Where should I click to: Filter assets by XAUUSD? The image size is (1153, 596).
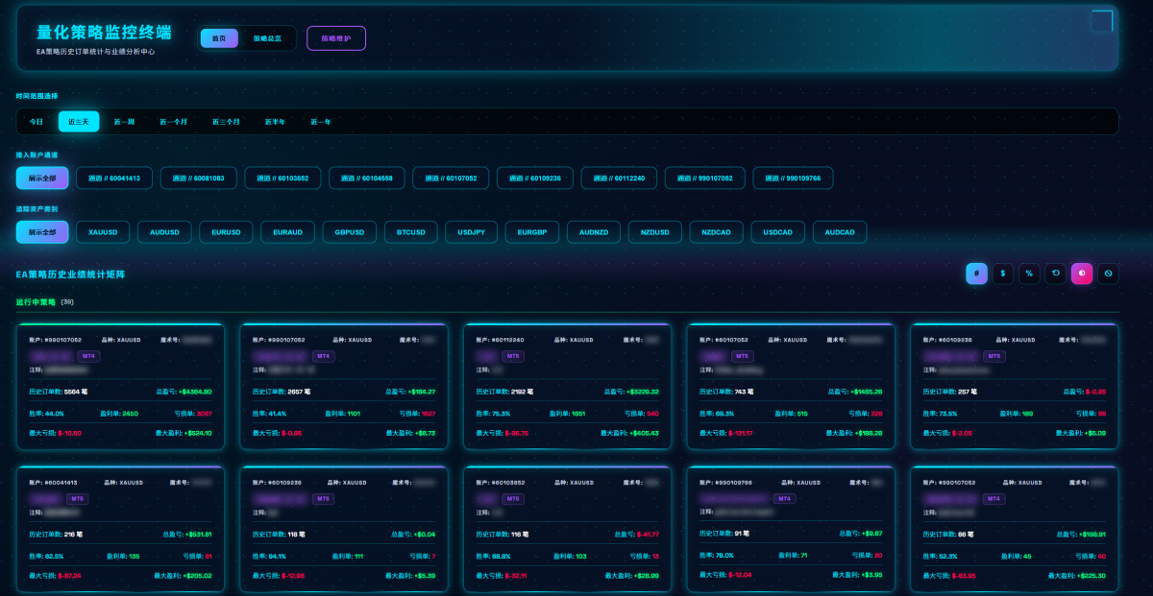click(103, 232)
